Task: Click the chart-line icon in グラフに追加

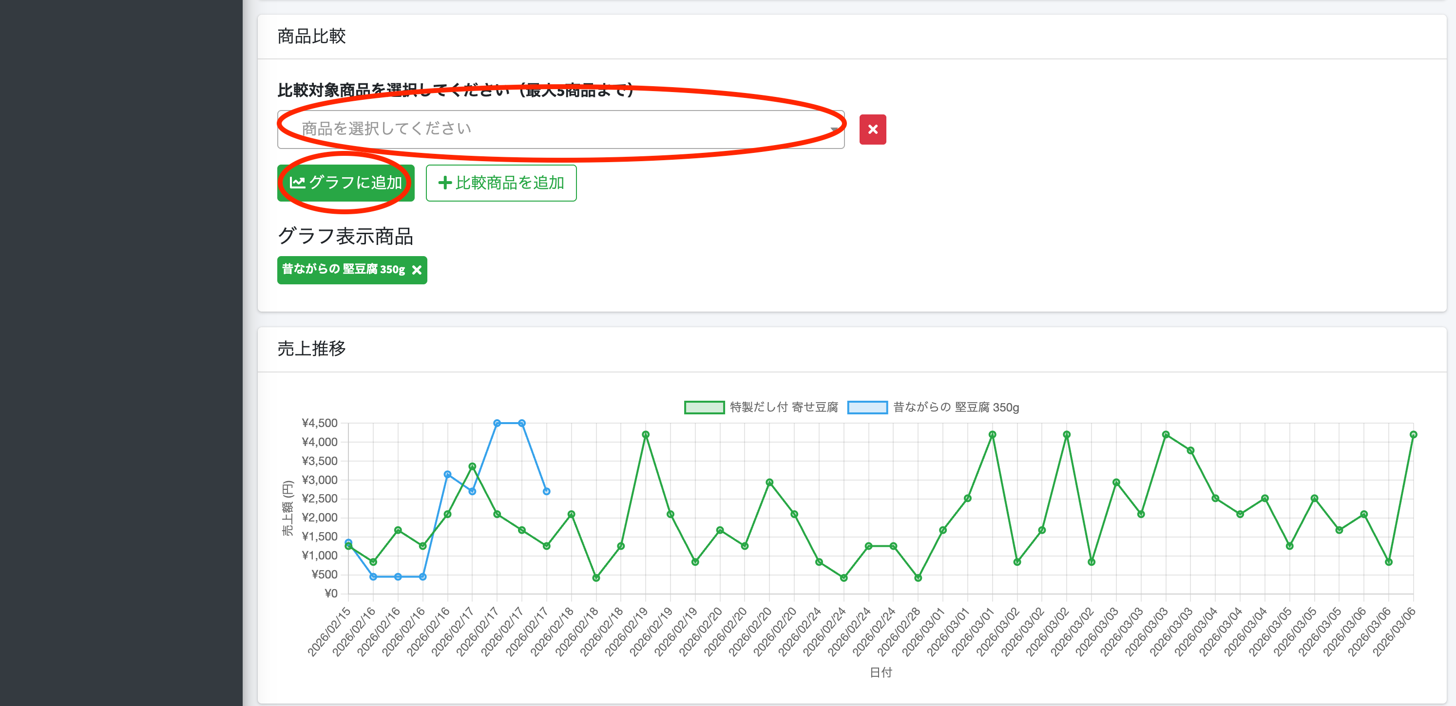Action: click(297, 183)
